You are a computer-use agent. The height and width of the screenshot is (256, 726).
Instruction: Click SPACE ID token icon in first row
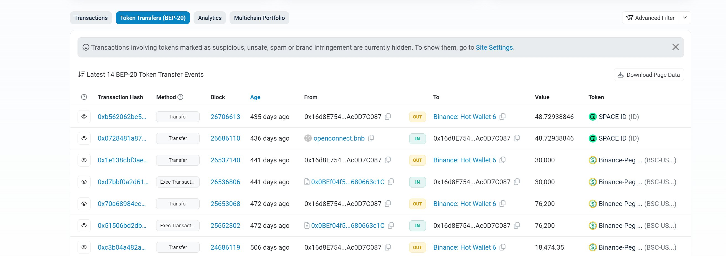[x=593, y=117]
